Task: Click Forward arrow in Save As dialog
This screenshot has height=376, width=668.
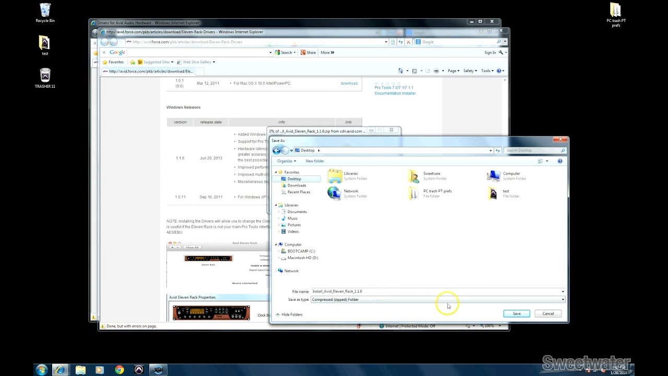Action: point(285,150)
